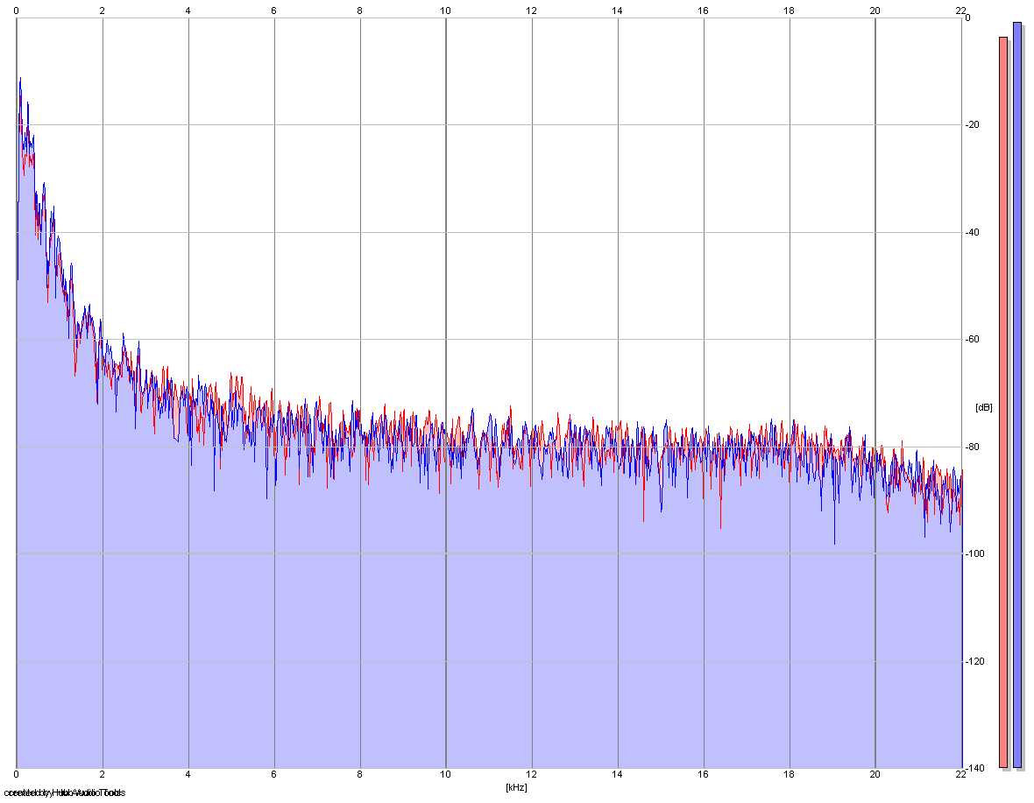1034x803 pixels.
Task: Click the 22 kHz label on bottom axis
Action: coord(960,775)
